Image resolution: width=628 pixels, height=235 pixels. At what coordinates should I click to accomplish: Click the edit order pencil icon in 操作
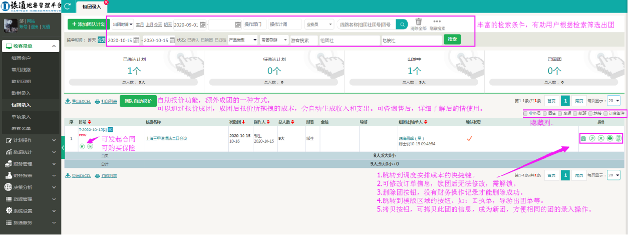592,138
